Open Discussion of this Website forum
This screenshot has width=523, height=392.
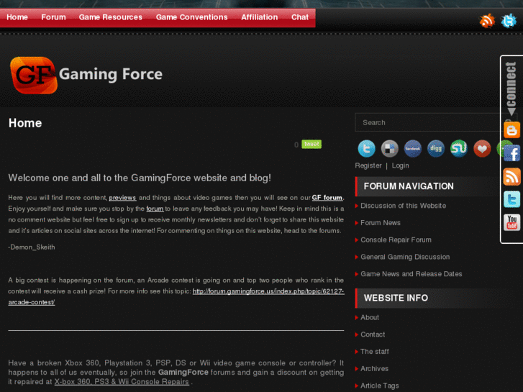404,206
